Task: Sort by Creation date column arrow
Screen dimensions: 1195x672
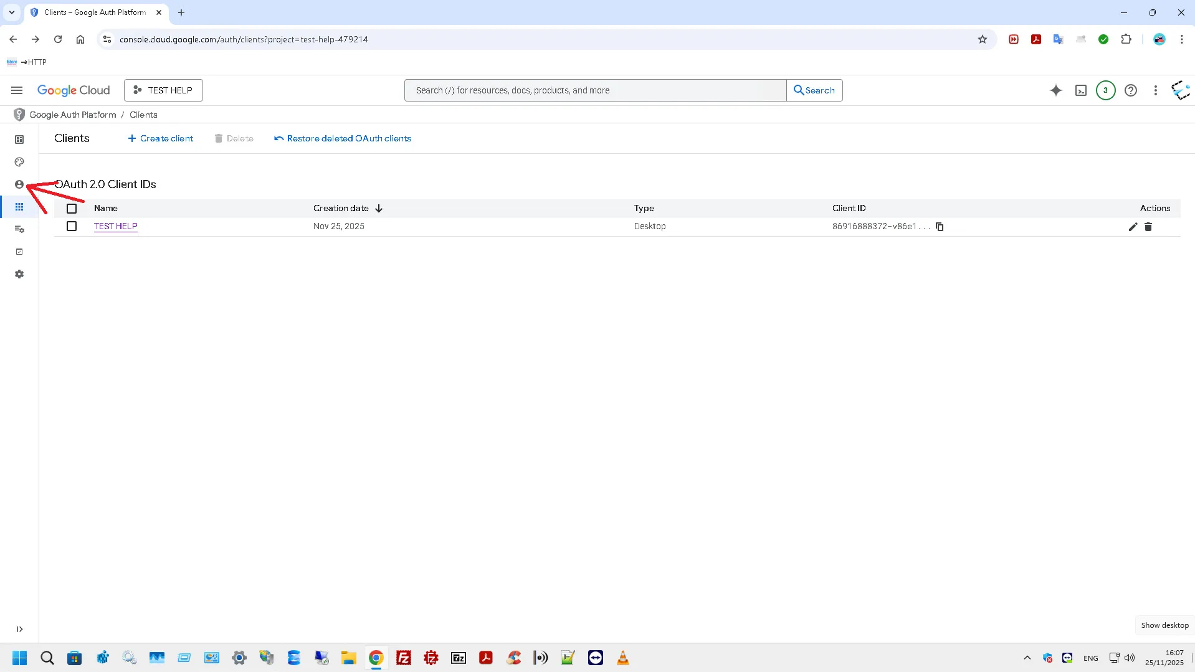Action: (379, 209)
